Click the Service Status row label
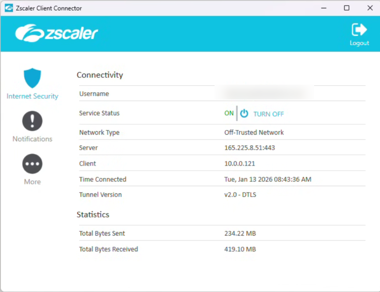The width and height of the screenshot is (380, 292). click(100, 113)
